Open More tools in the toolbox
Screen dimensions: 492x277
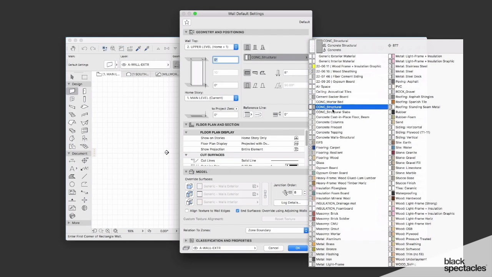coord(76,223)
